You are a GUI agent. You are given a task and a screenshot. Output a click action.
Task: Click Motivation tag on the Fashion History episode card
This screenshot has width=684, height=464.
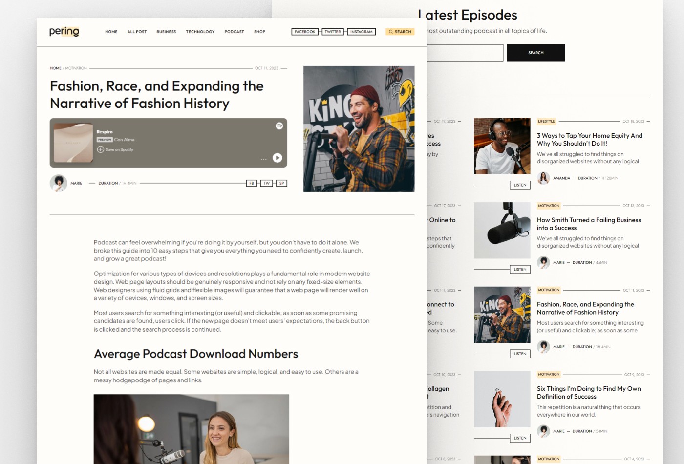click(x=549, y=290)
